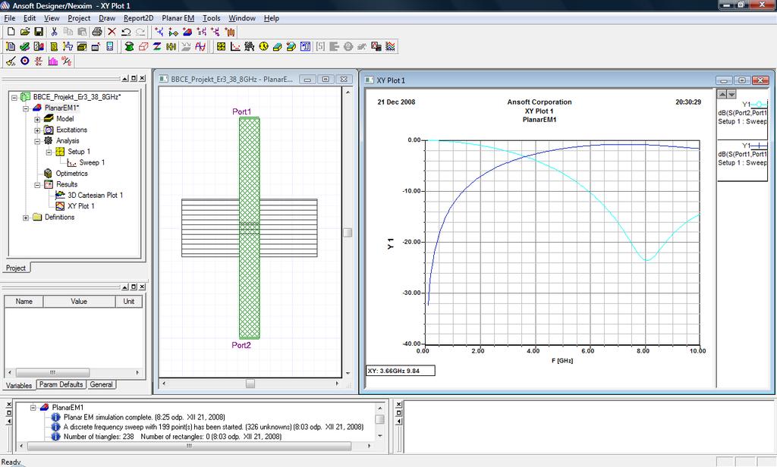This screenshot has height=467, width=777.
Task: Click the XY coordinate readout box
Action: pyautogui.click(x=401, y=371)
